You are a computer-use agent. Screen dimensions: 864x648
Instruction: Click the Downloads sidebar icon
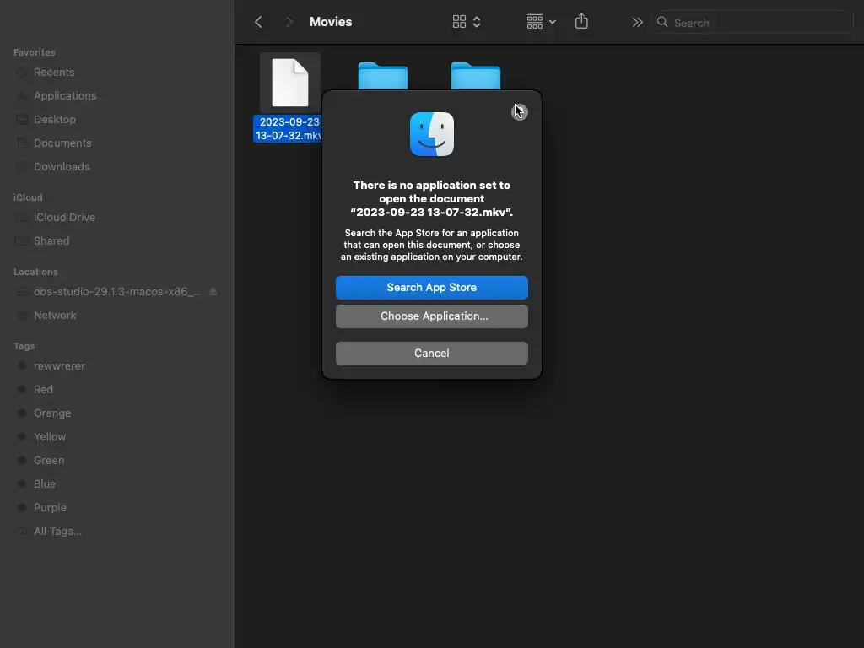click(x=22, y=167)
